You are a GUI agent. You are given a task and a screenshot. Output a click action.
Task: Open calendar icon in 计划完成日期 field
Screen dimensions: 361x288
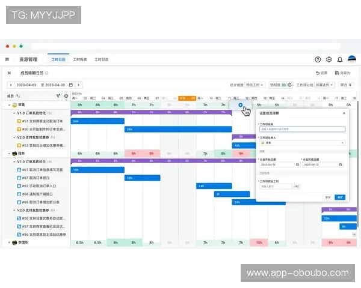pos(341,164)
